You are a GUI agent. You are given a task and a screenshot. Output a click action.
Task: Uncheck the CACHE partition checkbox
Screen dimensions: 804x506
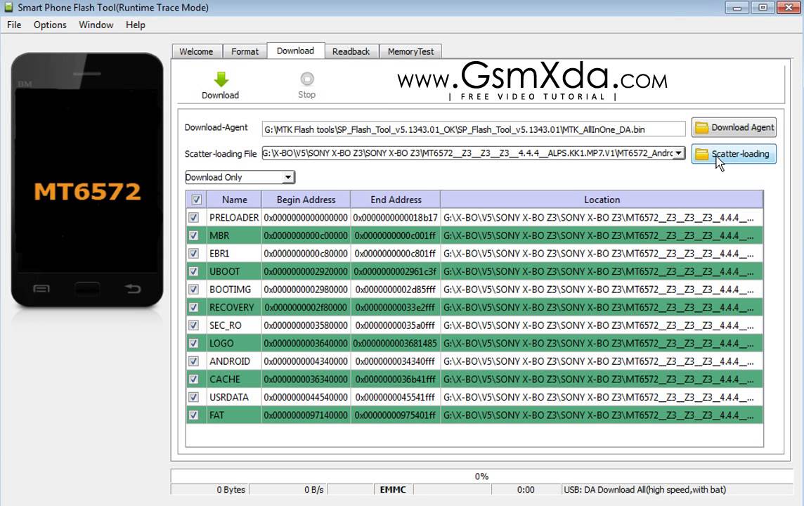(x=193, y=379)
